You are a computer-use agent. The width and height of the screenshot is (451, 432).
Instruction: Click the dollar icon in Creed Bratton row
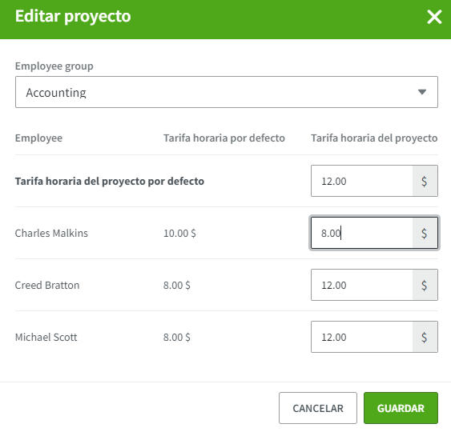click(425, 286)
